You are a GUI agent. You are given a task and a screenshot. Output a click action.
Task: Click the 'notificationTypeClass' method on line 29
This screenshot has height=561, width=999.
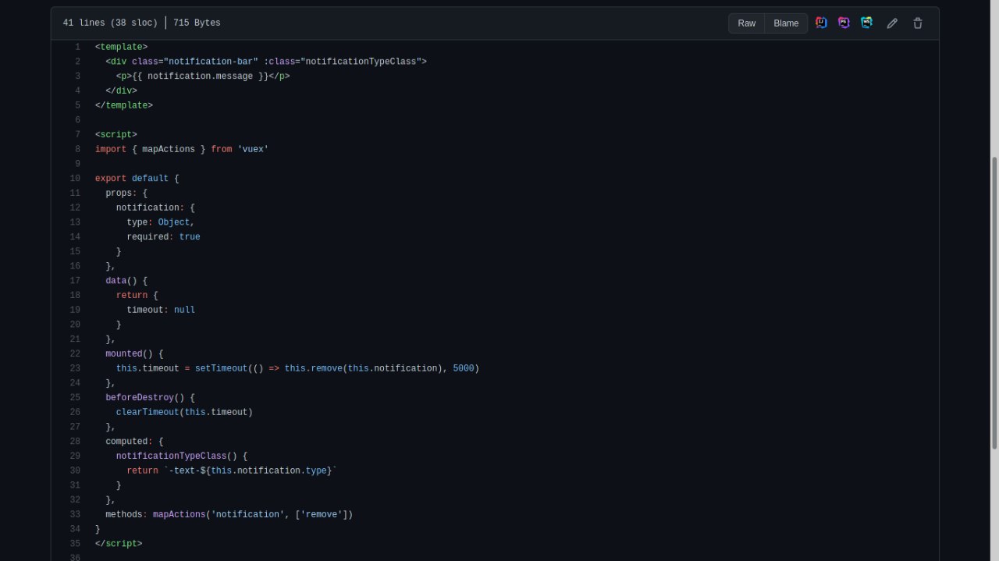171,456
